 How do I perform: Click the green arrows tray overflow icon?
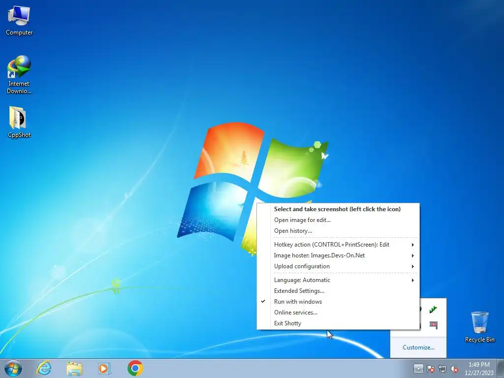click(433, 310)
